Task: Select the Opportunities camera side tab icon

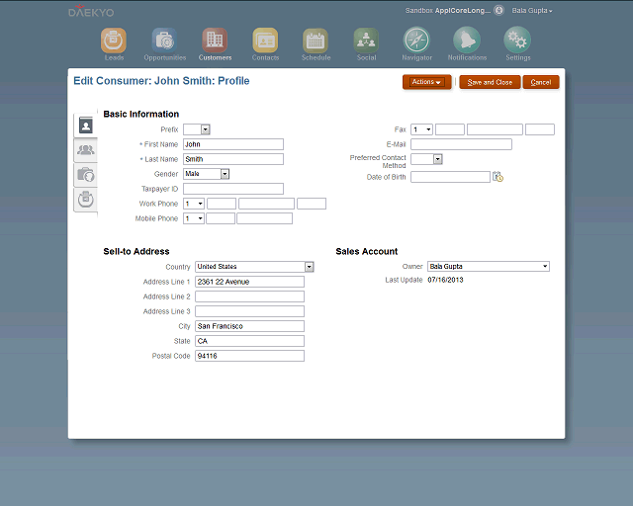Action: tap(86, 175)
